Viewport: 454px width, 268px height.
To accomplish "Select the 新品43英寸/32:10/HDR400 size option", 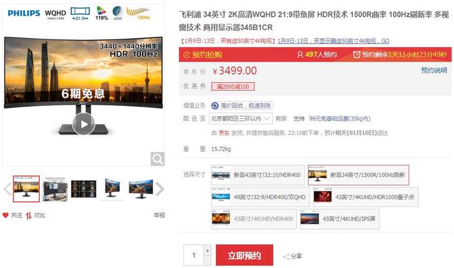I will pyautogui.click(x=257, y=175).
